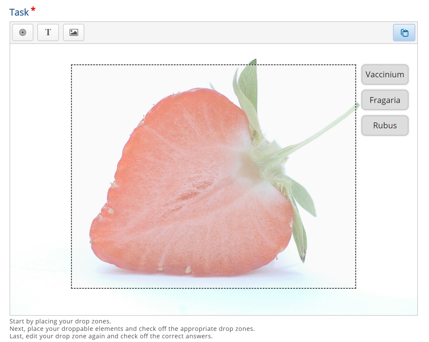This screenshot has width=429, height=342.
Task: Add a text element with T icon
Action: 48,32
